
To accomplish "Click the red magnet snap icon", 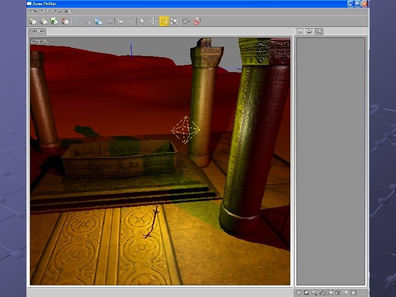I will 197,21.
